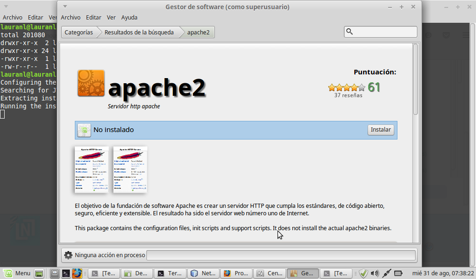Open the Archivo menu in Gestor de software

click(x=71, y=17)
